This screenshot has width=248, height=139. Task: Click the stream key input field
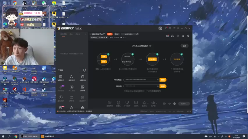point(142,86)
